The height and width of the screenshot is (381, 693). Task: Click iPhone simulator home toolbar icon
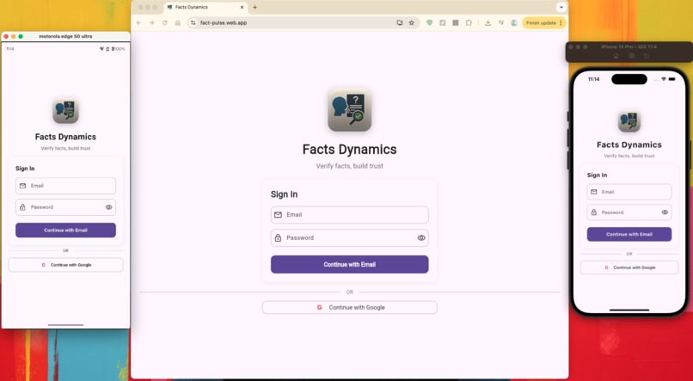(x=616, y=56)
